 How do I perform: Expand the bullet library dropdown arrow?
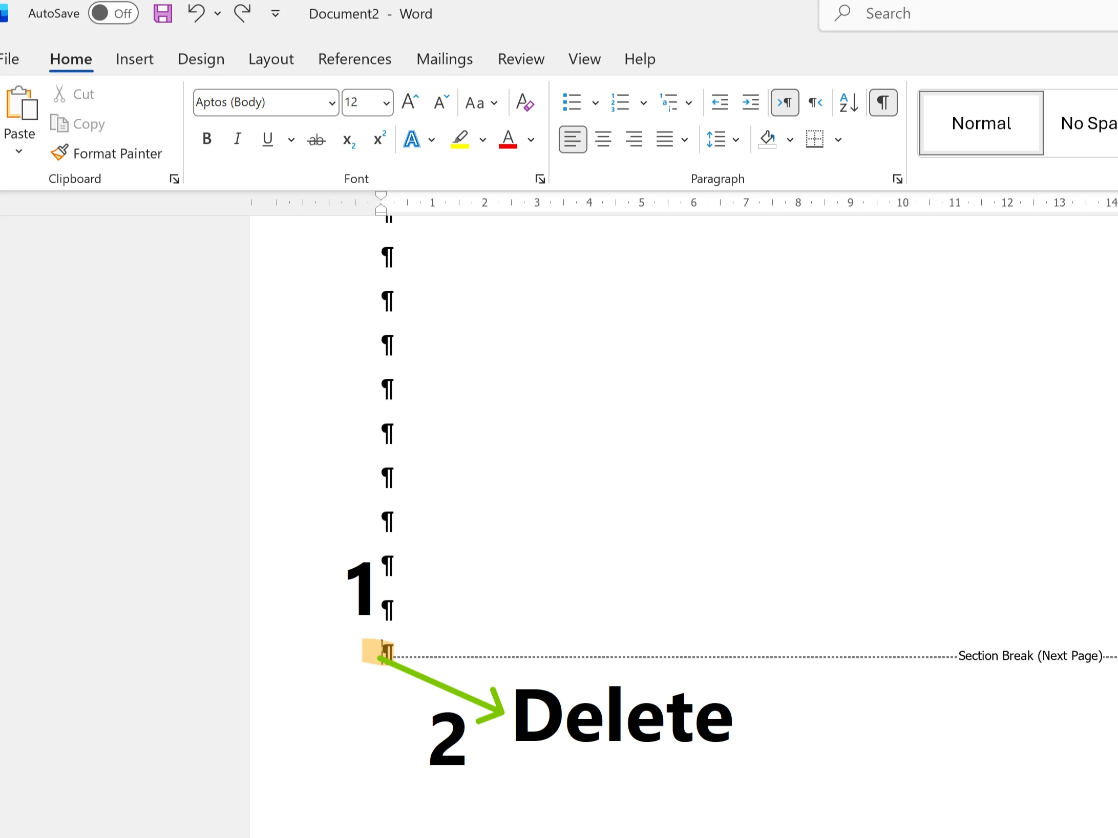(595, 103)
